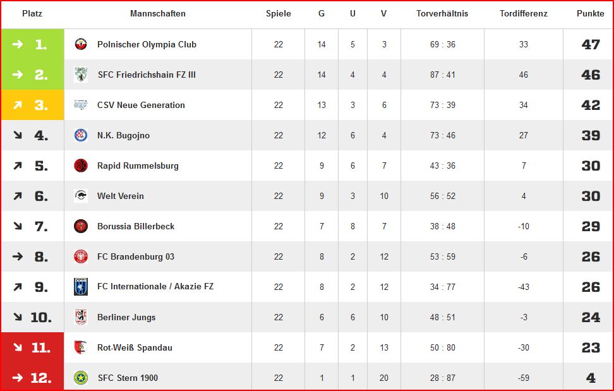Click the red twelfth place rank cell
The image size is (614, 391).
(32, 378)
